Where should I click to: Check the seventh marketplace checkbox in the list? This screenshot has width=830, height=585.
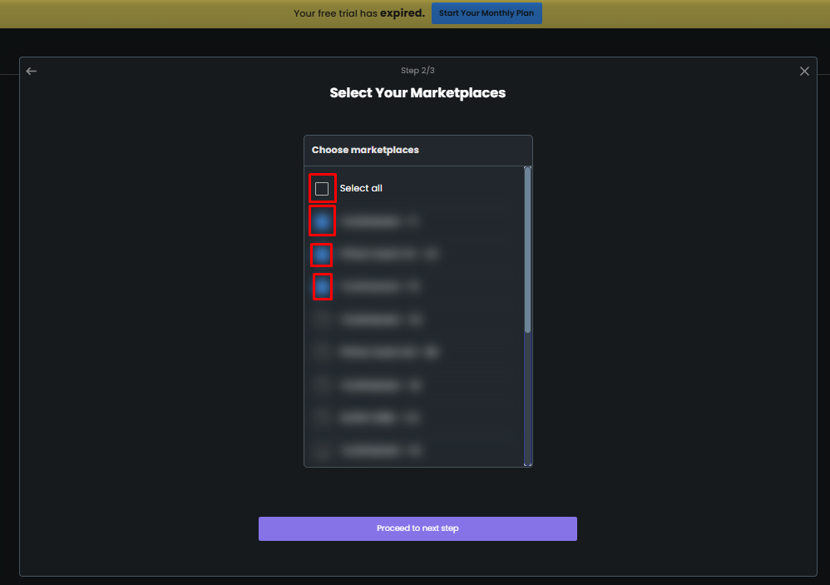click(322, 419)
